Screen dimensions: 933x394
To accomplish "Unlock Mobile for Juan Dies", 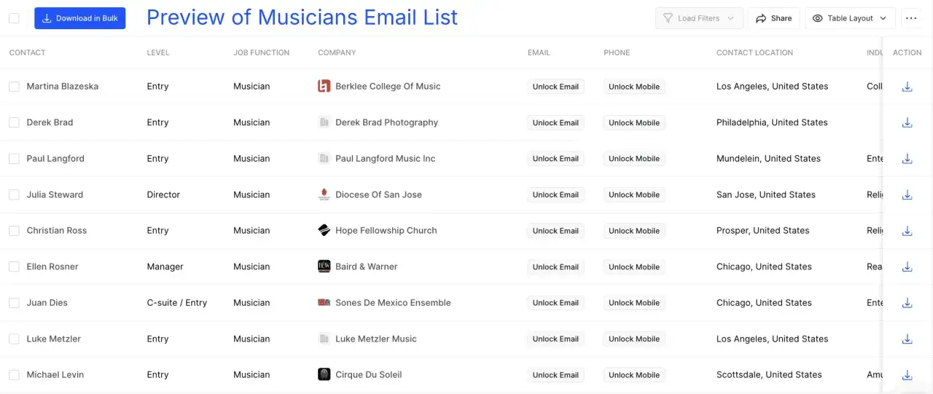I will tap(634, 303).
